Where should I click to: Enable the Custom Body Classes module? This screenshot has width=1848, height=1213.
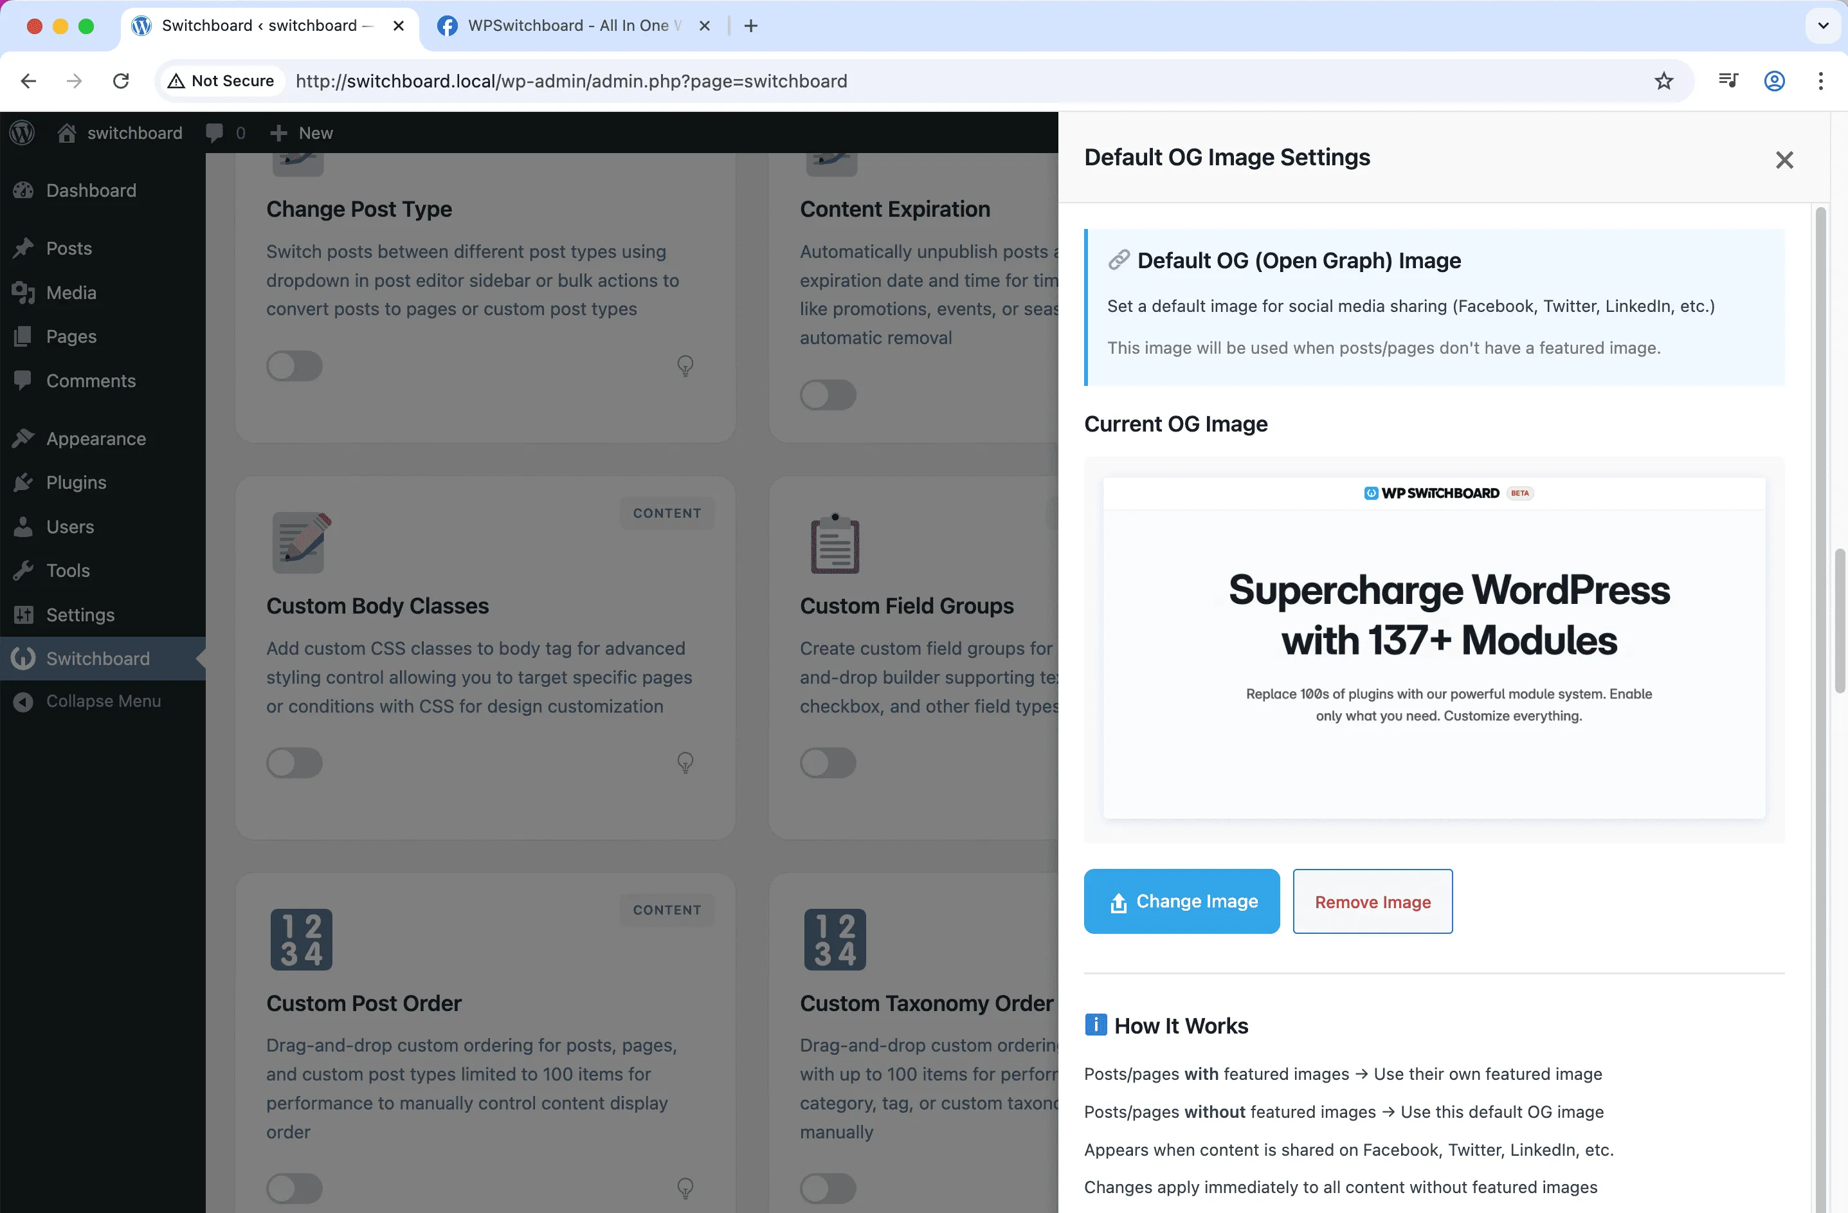(x=294, y=763)
